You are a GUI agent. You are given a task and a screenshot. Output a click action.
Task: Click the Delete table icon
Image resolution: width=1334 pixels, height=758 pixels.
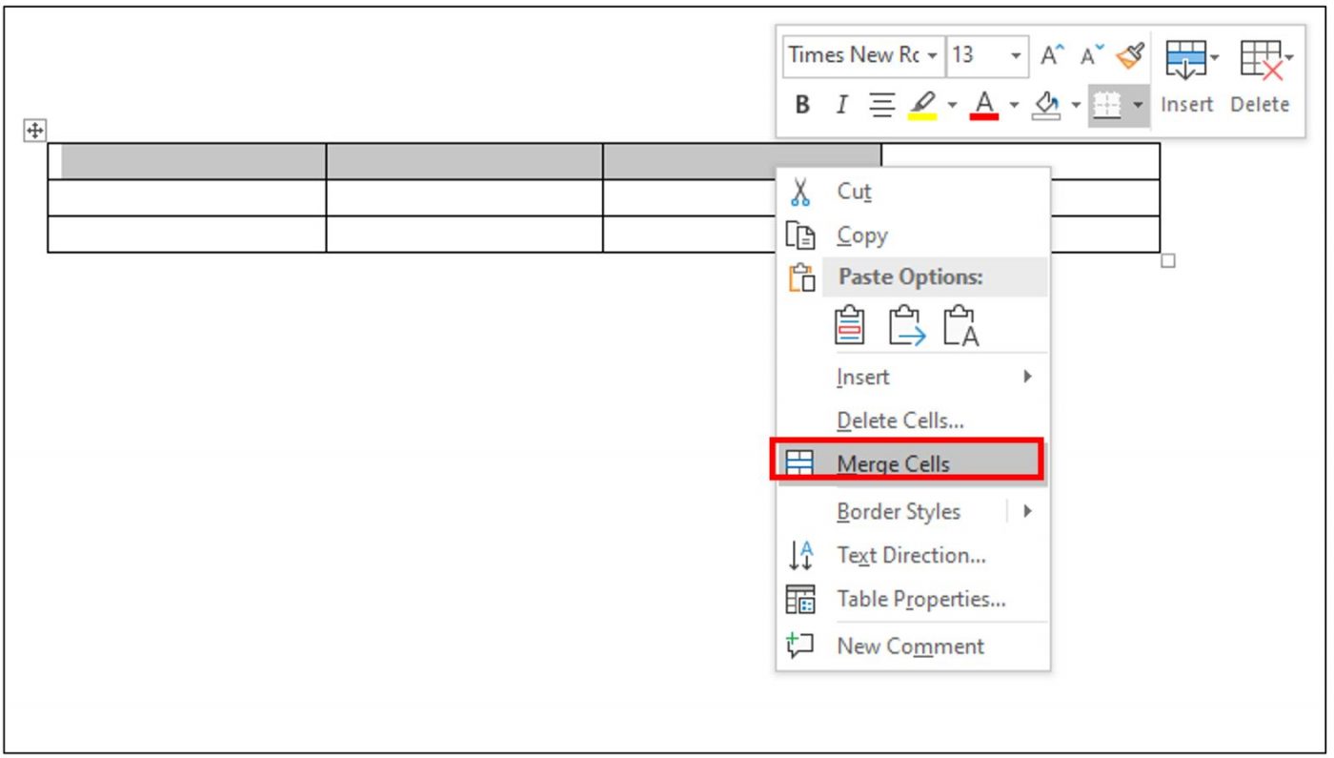point(1260,58)
